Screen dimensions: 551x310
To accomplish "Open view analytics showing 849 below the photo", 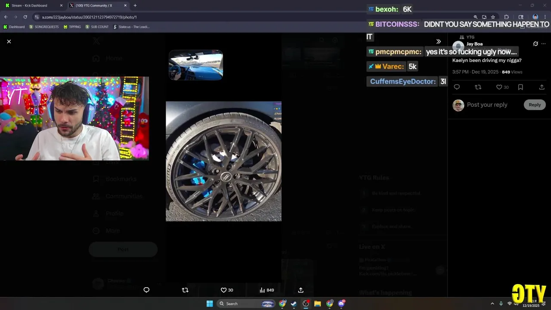I will click(266, 290).
